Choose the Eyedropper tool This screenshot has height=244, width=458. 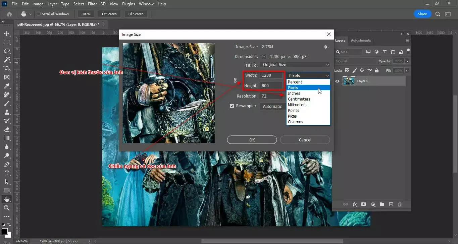pos(7,85)
